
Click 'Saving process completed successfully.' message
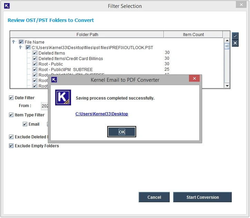coord(115,98)
